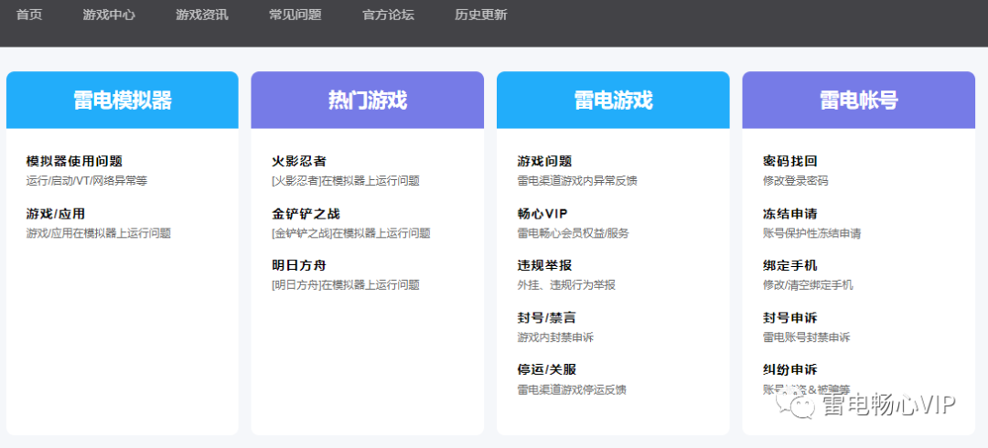Click text [明日方舟]在模拟器上运行问题

tap(346, 285)
